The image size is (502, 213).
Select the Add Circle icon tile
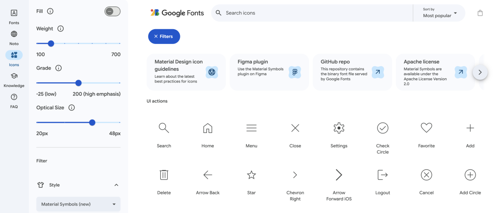pos(470,182)
